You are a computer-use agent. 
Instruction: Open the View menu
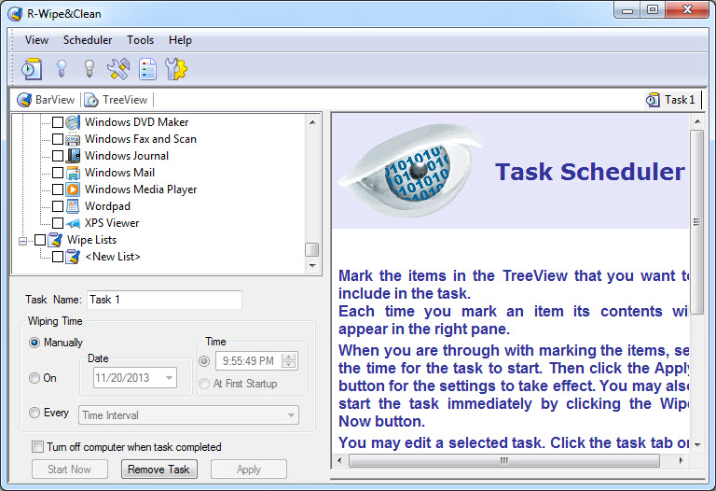36,40
